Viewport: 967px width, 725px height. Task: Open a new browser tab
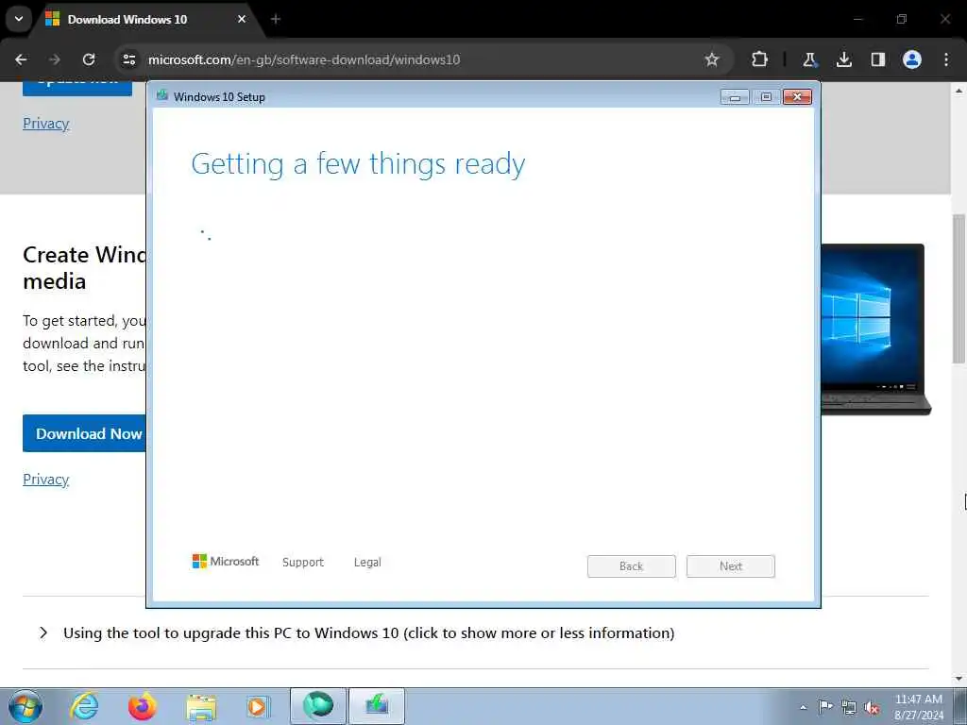point(276,19)
